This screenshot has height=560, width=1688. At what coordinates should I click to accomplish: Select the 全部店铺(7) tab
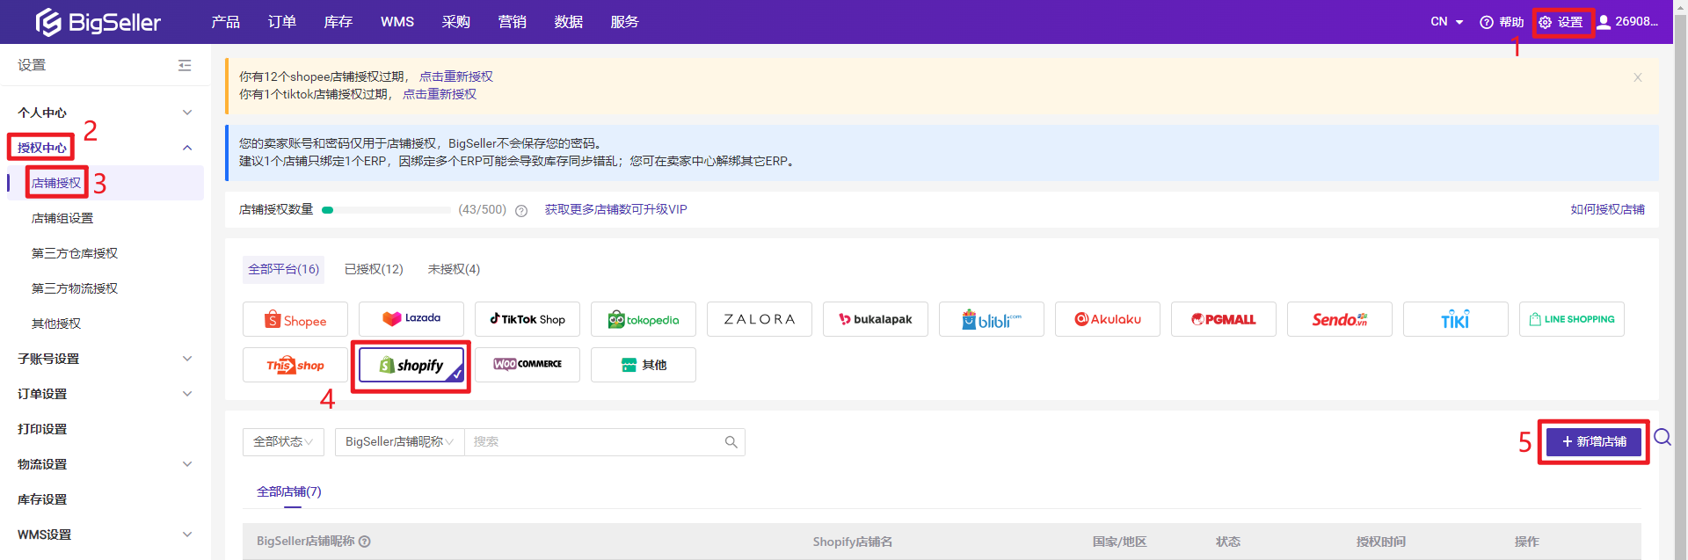(x=289, y=491)
